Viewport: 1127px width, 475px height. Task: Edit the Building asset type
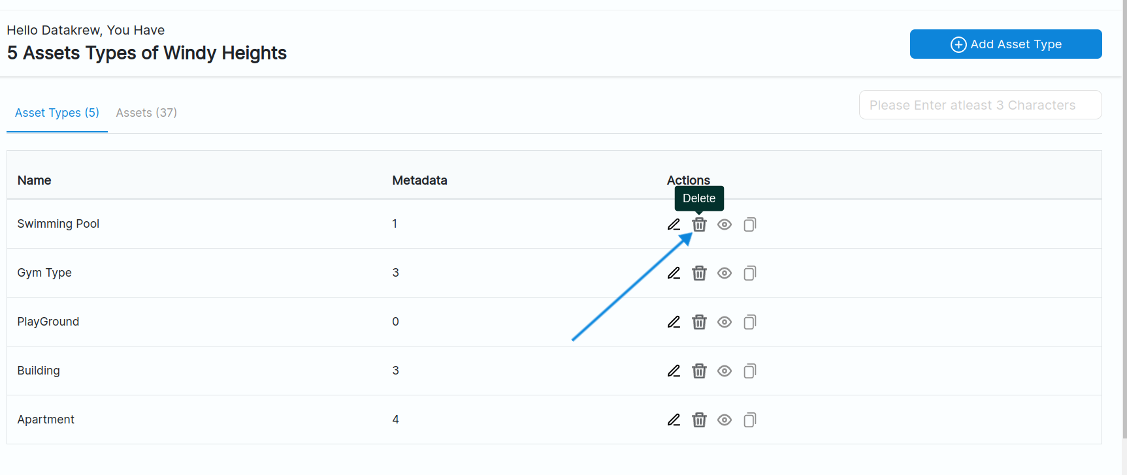[x=674, y=371]
